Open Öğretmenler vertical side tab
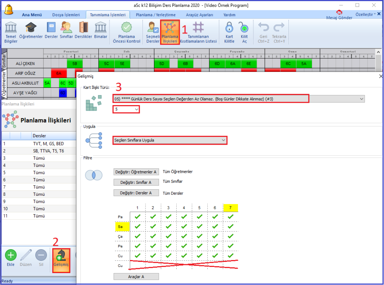 click(4, 84)
